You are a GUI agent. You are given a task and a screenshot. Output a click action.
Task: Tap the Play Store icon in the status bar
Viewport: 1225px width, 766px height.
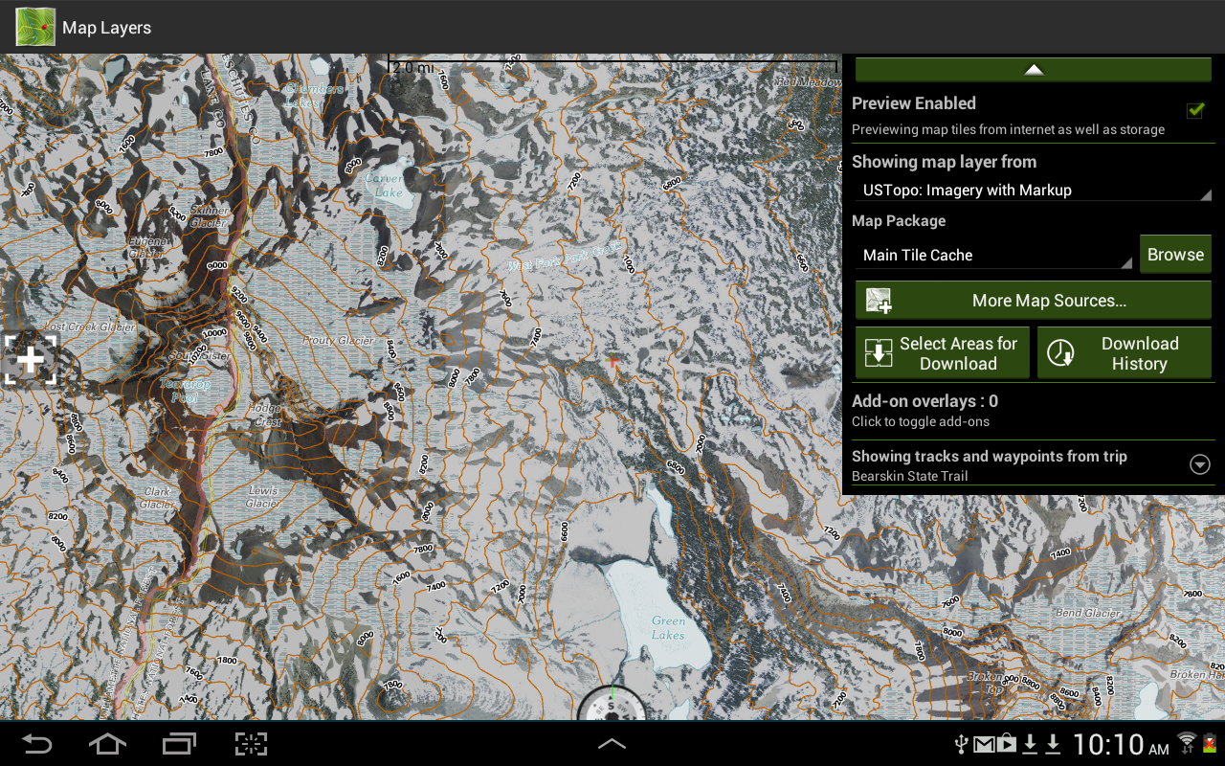(x=1007, y=743)
